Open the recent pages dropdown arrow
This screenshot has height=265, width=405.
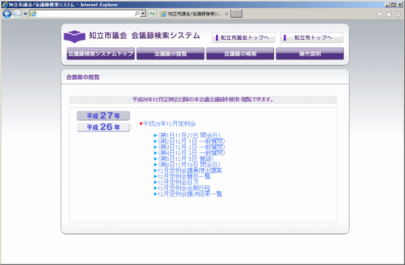(x=26, y=14)
